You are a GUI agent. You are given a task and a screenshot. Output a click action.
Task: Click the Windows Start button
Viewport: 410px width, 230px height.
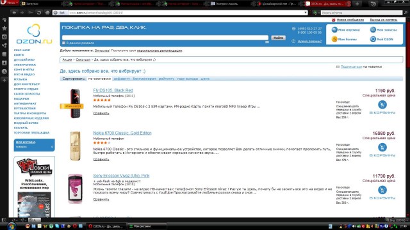click(11, 226)
